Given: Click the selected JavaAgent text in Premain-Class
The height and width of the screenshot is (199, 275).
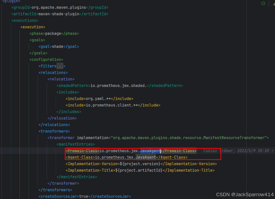Looking at the screenshot, I should (x=150, y=151).
